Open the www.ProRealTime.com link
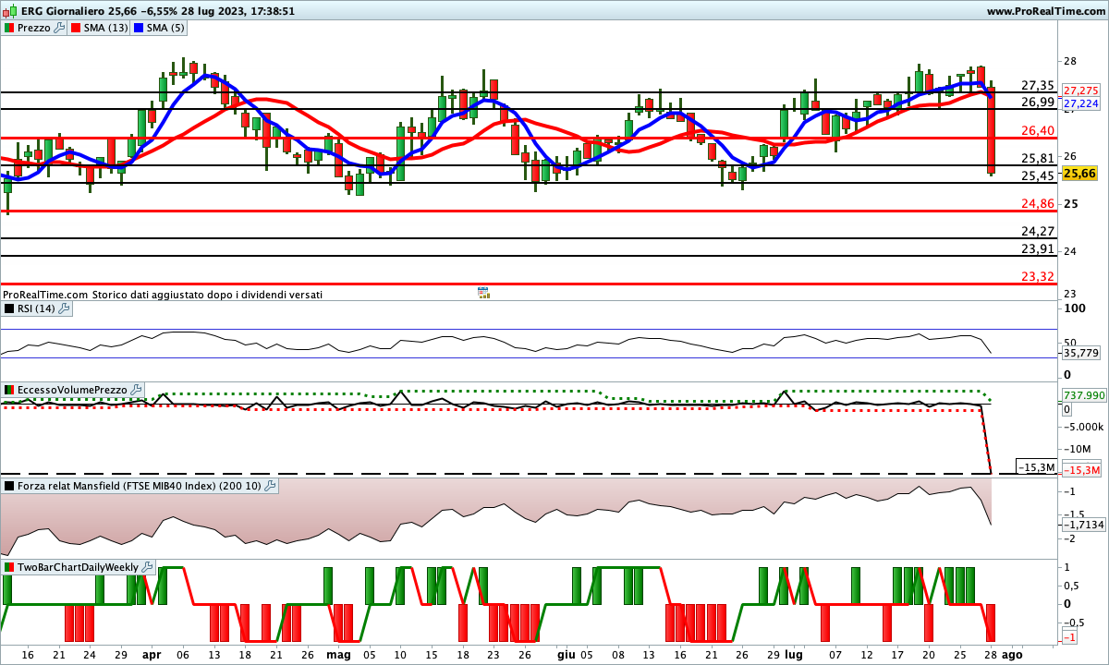The image size is (1109, 665). pos(1045,11)
